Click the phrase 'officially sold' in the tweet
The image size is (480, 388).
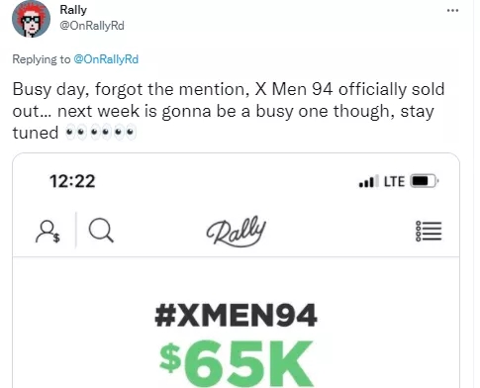[392, 89]
